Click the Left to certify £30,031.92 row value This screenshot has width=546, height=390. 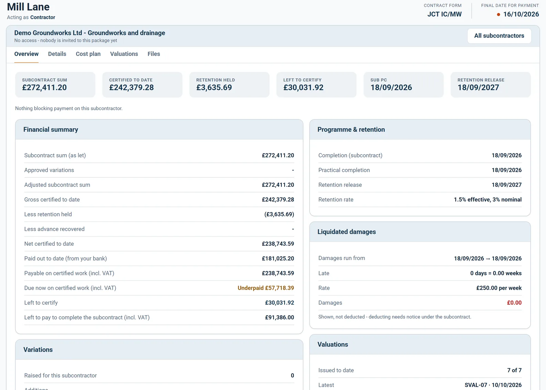pyautogui.click(x=279, y=303)
